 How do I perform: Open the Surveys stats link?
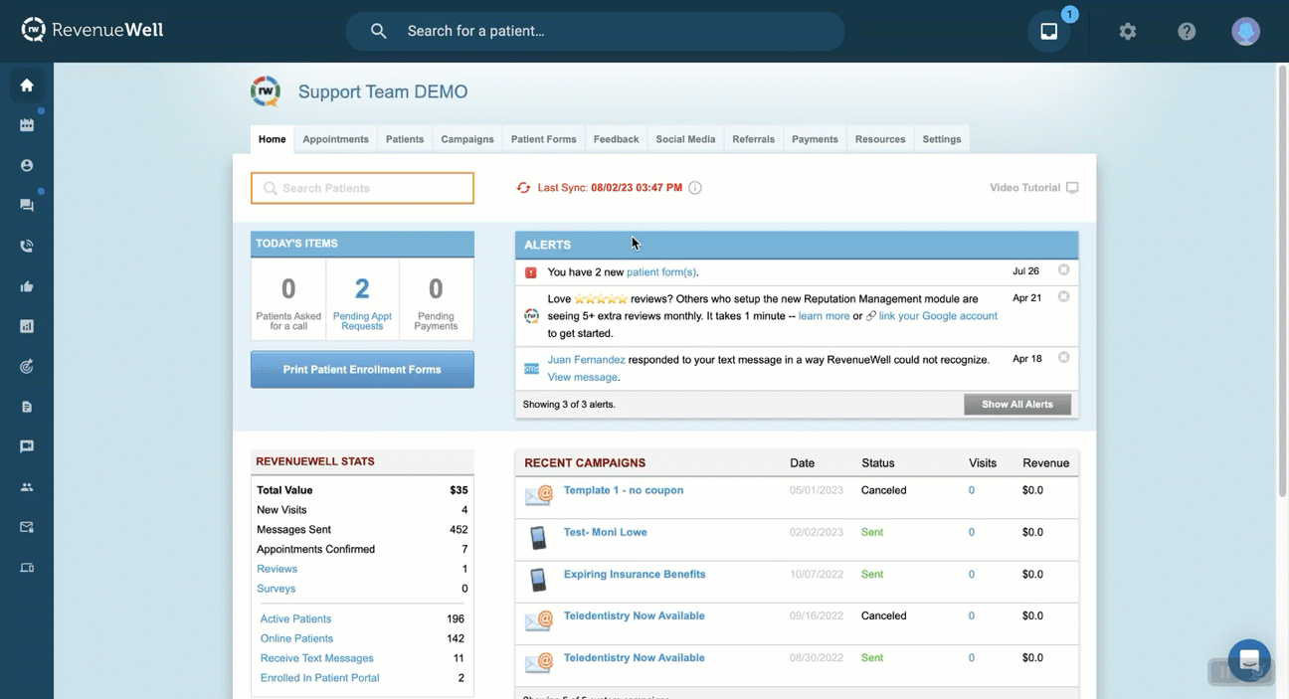pyautogui.click(x=276, y=589)
